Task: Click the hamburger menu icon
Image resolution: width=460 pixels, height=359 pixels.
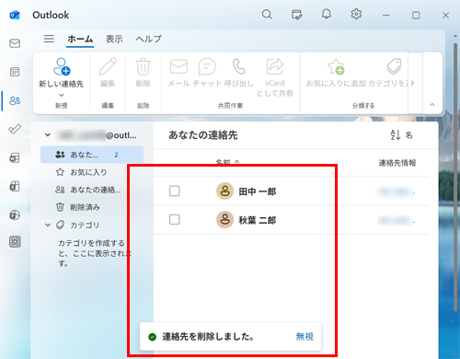Action: (x=49, y=39)
